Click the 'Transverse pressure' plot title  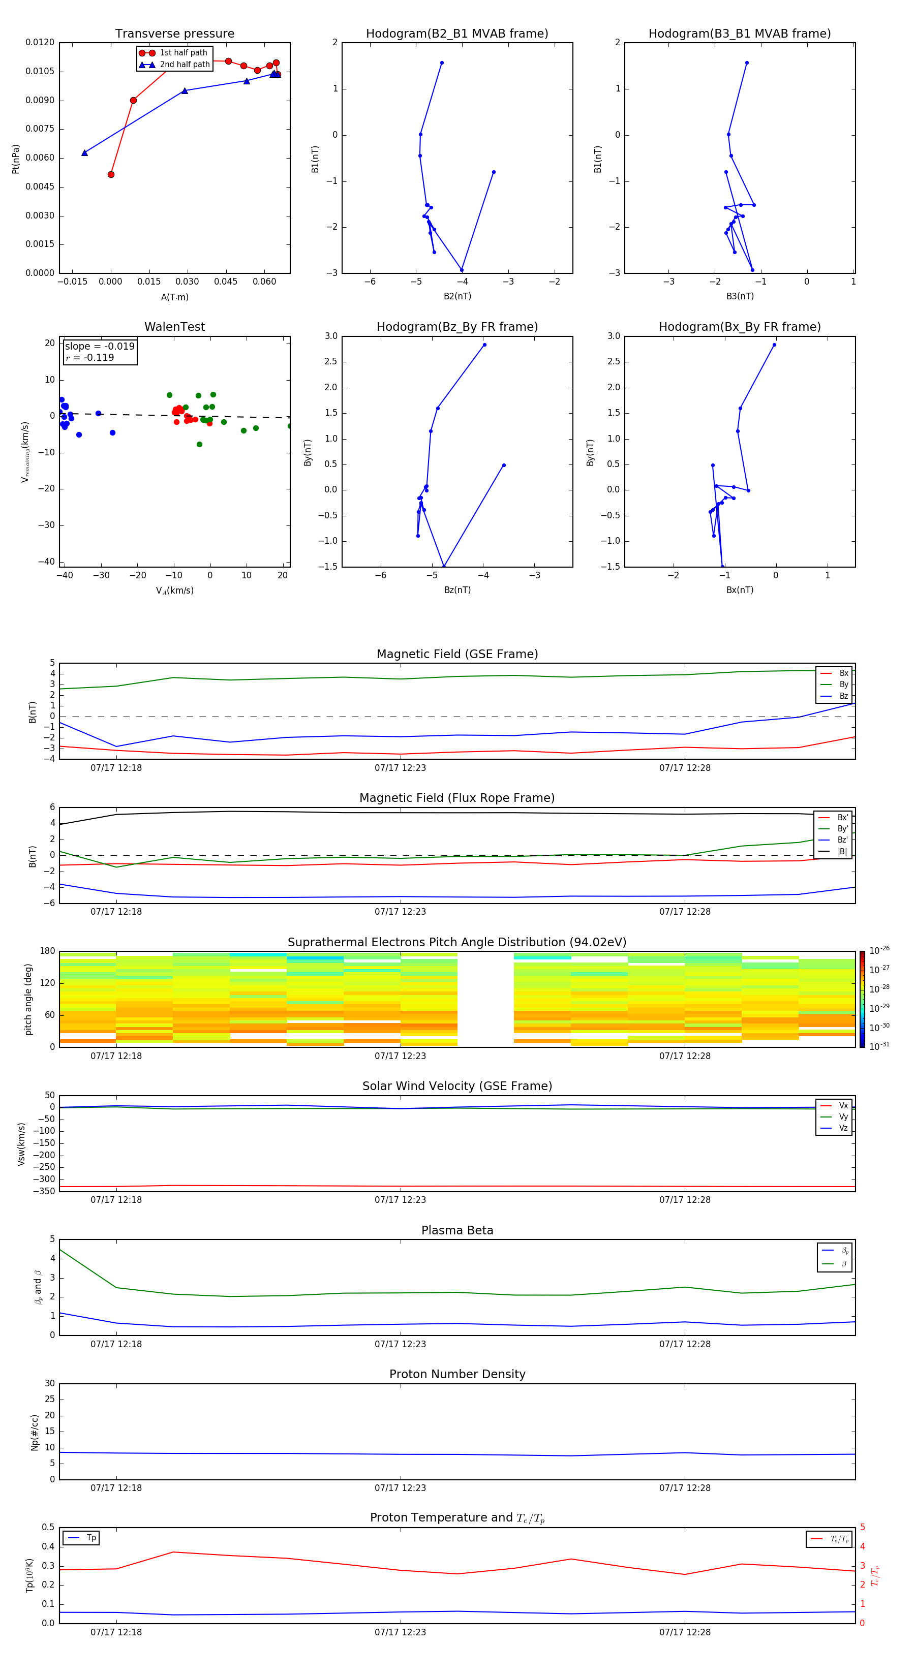(x=174, y=33)
